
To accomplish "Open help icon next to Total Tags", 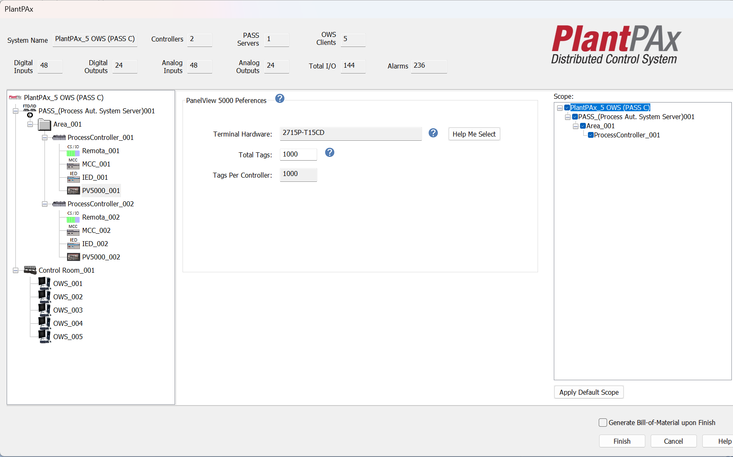I will click(330, 152).
